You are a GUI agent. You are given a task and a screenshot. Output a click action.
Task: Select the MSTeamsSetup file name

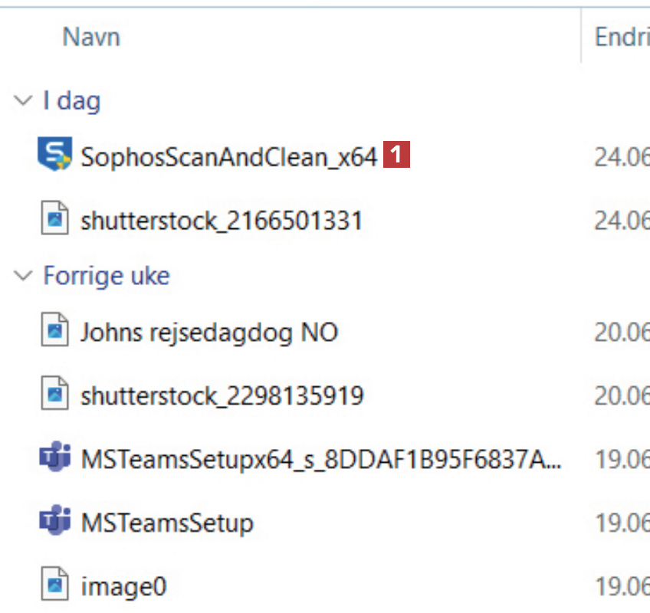click(166, 523)
